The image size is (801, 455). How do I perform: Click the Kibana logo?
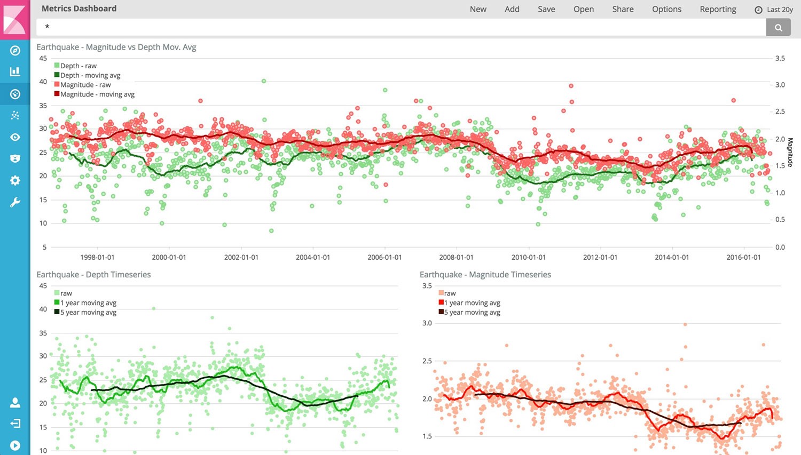[15, 19]
